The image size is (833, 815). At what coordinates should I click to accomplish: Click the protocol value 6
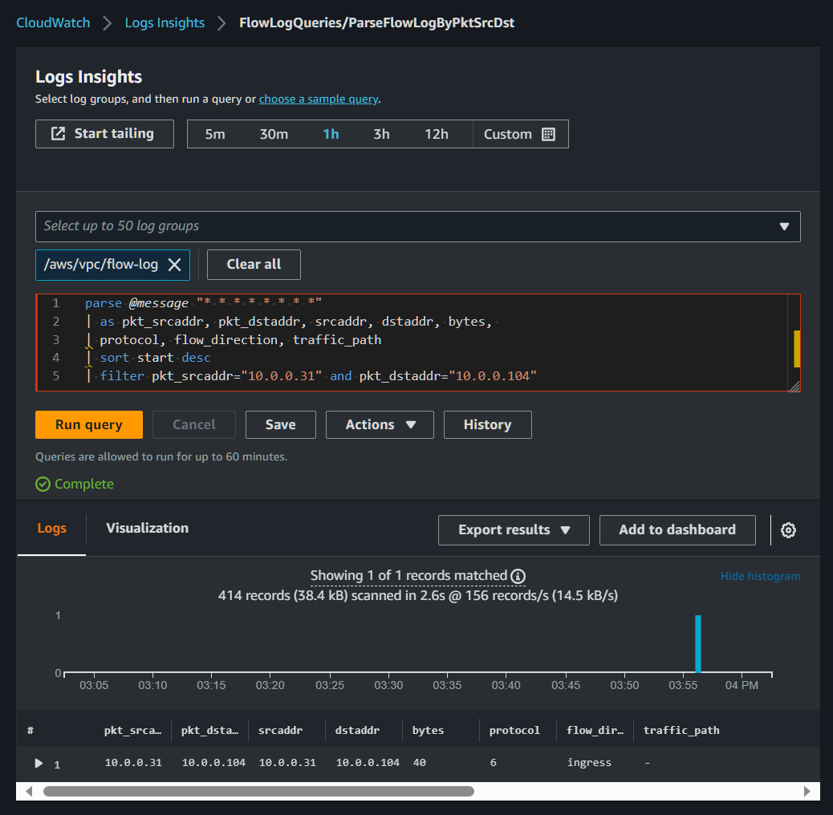[493, 763]
